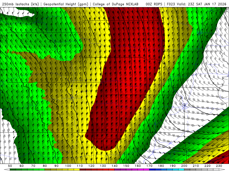
Task: Click the 210 kts colorbar label
Action: [196, 166]
